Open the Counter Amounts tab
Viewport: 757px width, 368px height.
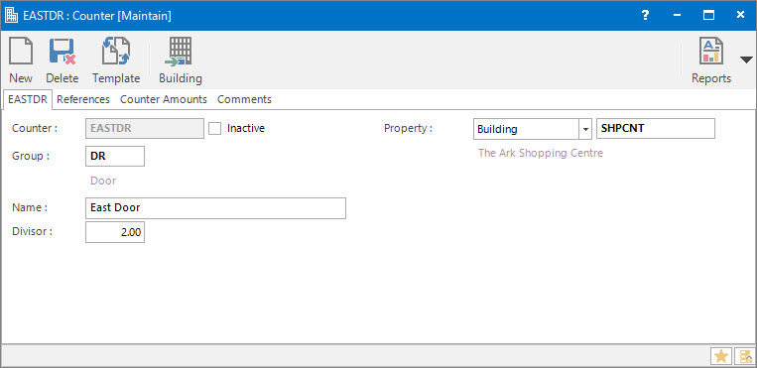(x=164, y=99)
